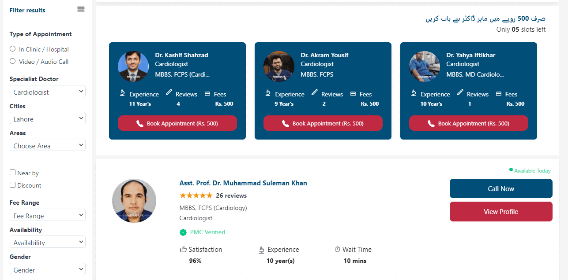
Task: Open the filter results hamburger menu icon
Action: [x=81, y=9]
